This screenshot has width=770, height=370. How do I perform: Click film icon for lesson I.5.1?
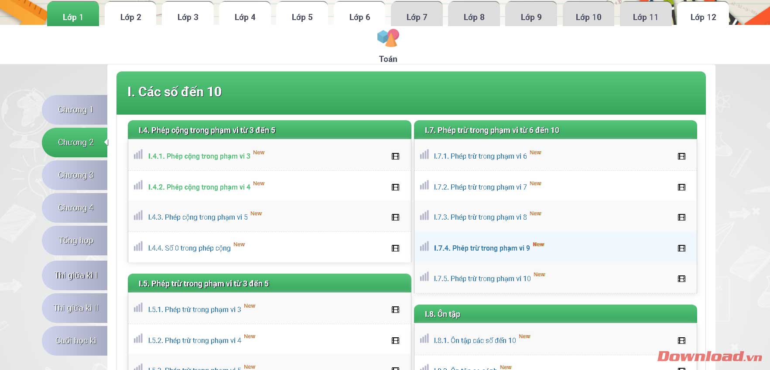[395, 310]
